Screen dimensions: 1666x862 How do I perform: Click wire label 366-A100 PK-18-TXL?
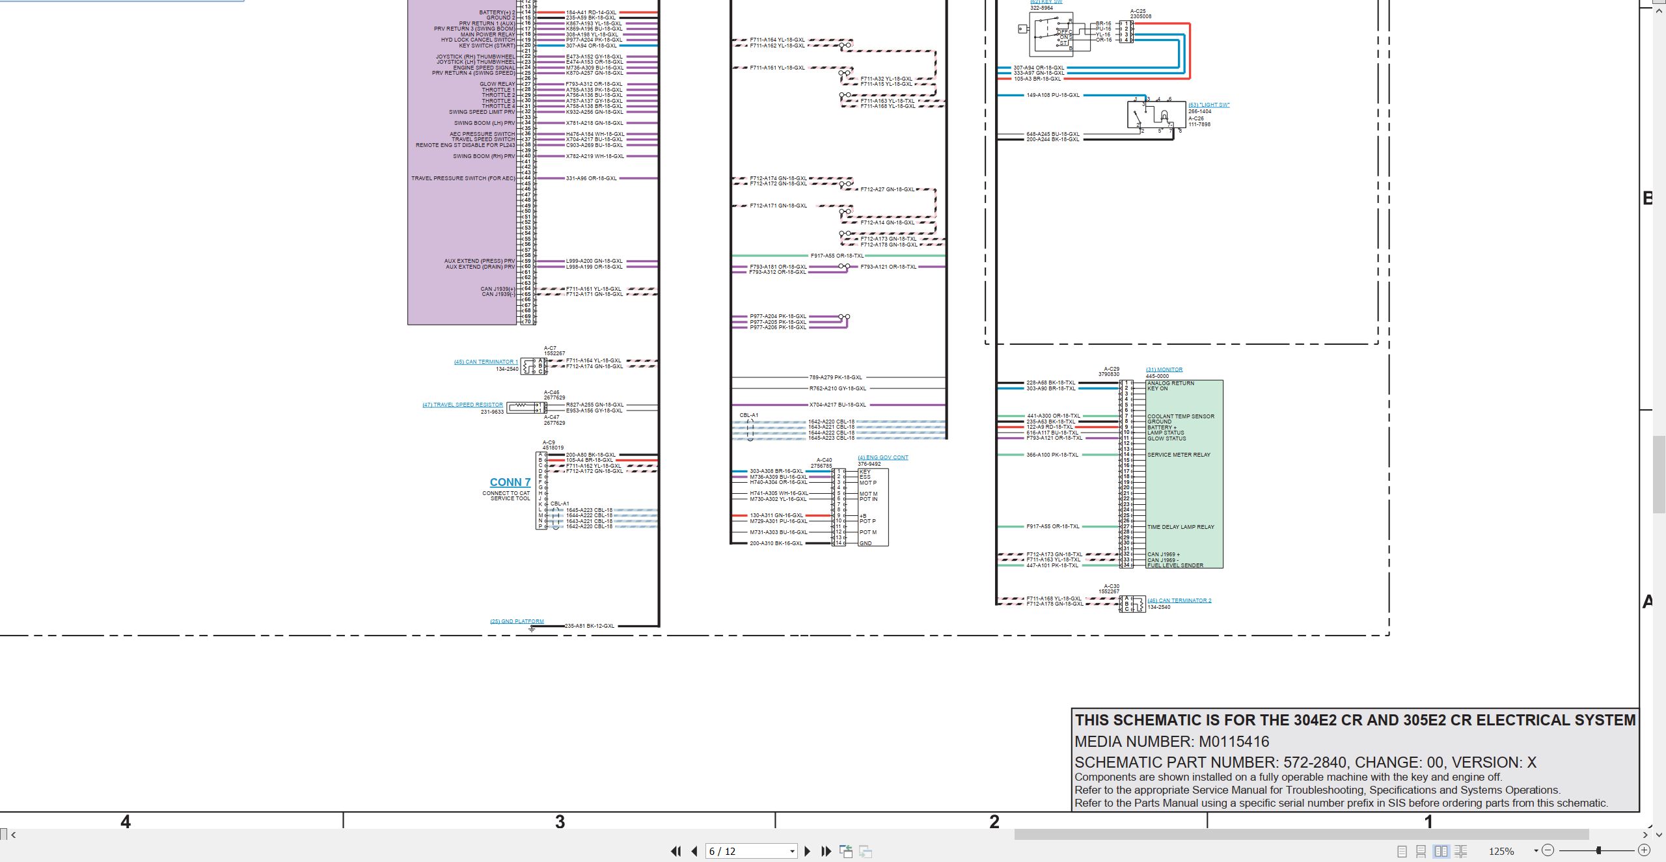coord(1052,455)
